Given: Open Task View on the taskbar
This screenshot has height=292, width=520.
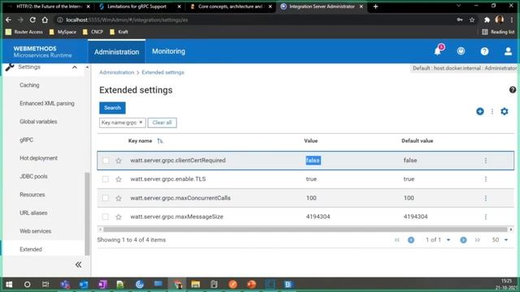Looking at the screenshot, I should click(x=45, y=284).
